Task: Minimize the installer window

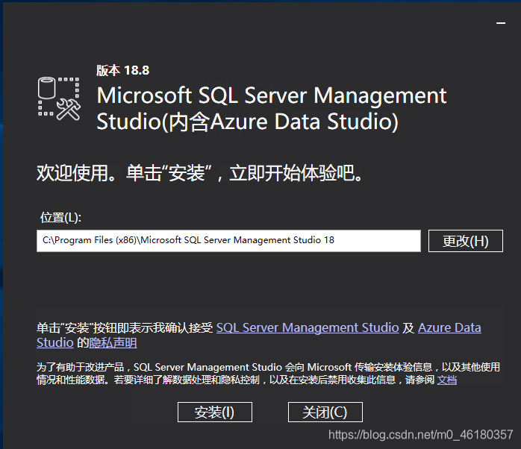Action: click(x=501, y=23)
